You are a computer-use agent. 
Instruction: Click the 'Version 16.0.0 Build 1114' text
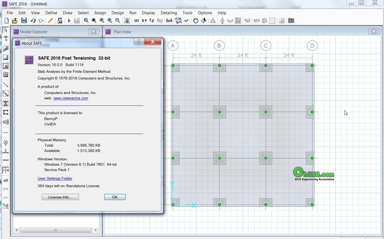coord(60,65)
